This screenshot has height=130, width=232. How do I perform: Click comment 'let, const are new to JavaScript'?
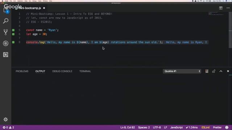tap(64, 18)
